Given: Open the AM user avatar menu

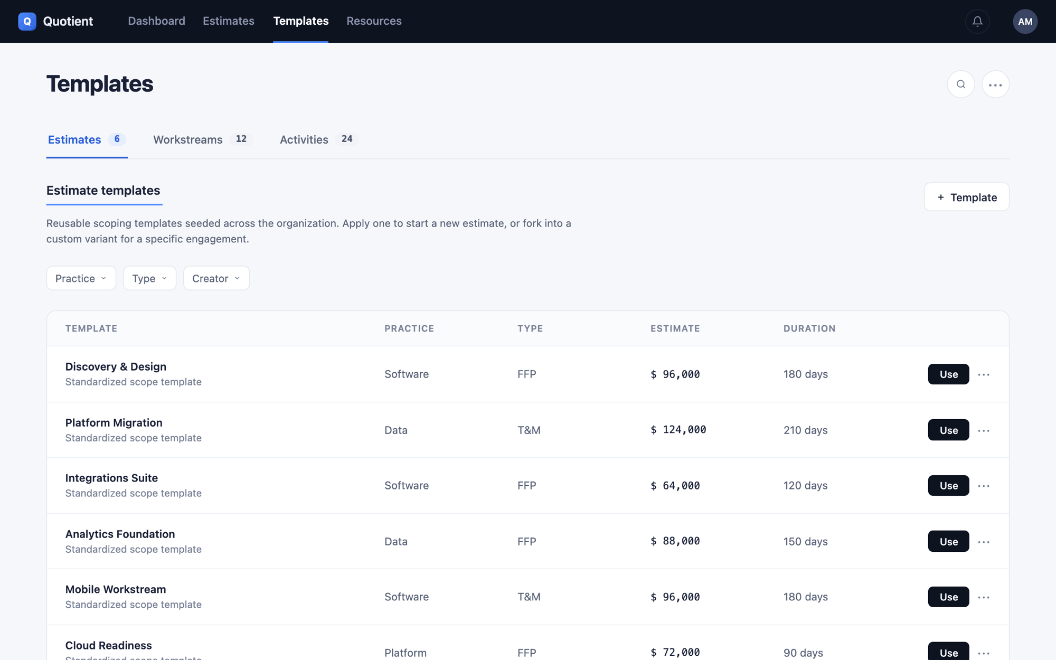Looking at the screenshot, I should [x=1025, y=21].
